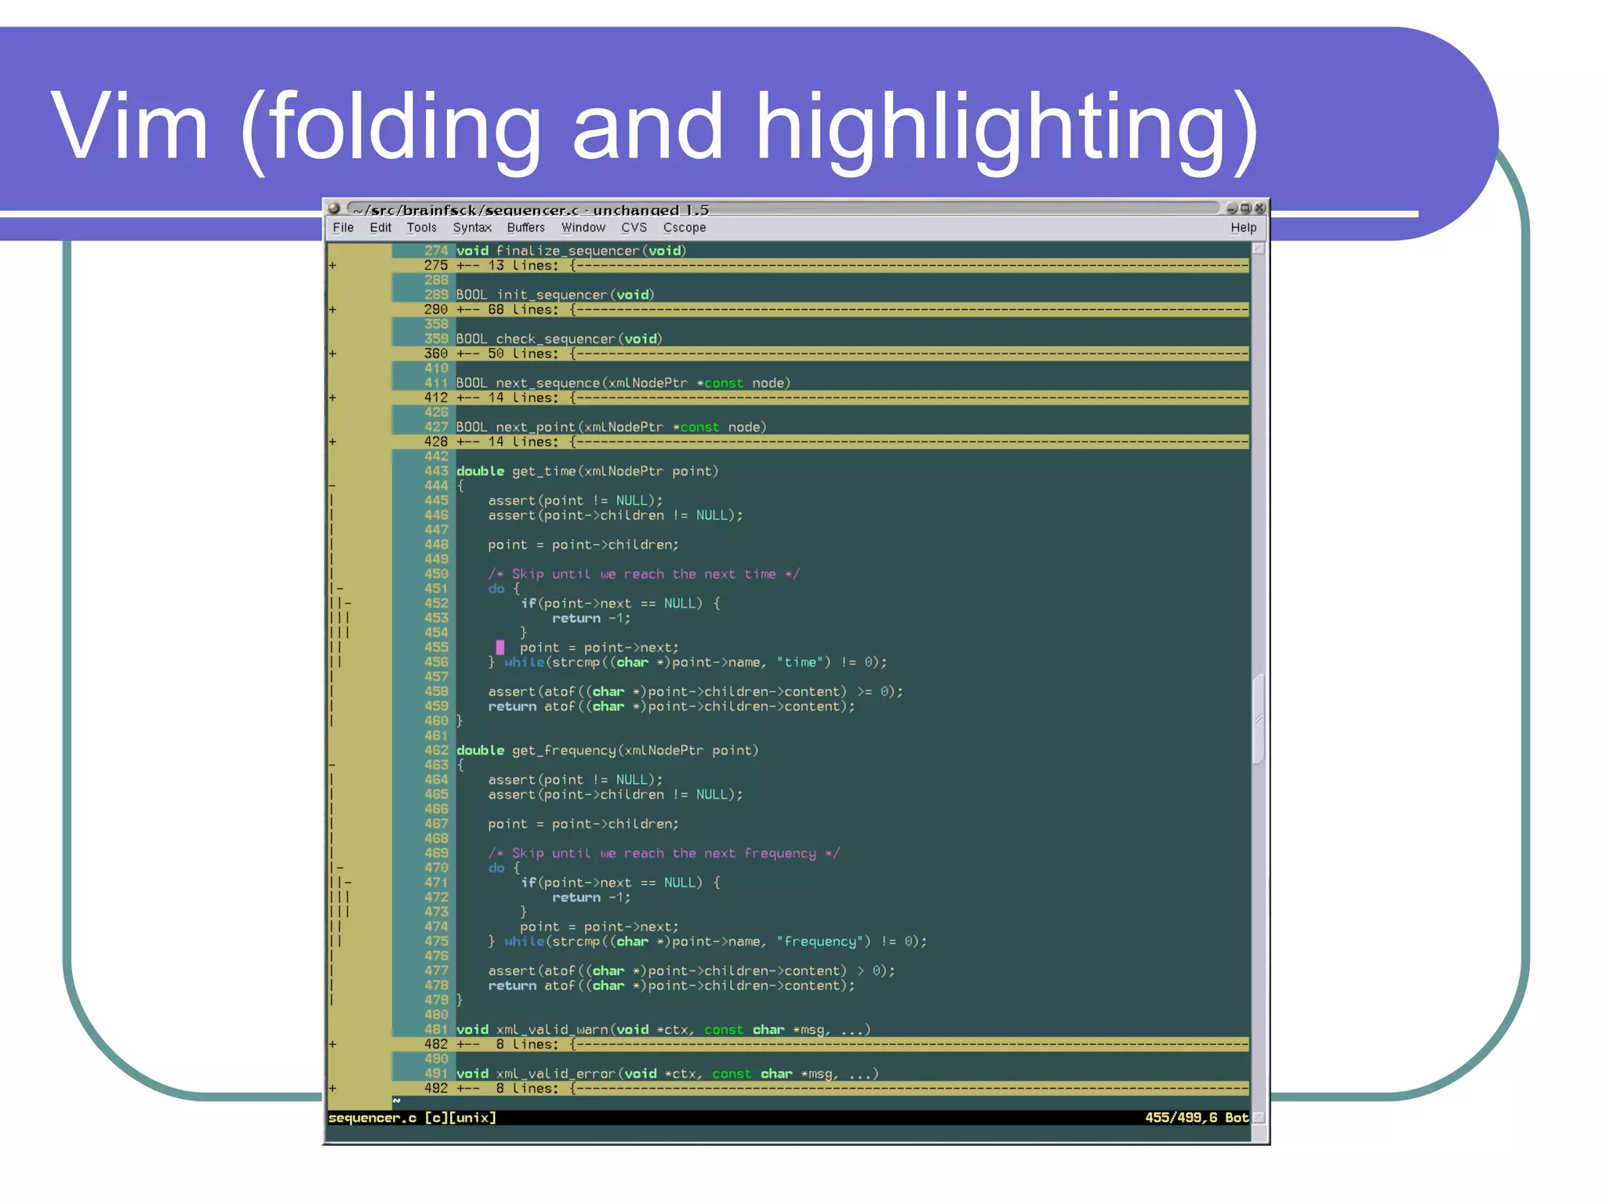This screenshot has height=1204, width=1606.
Task: Click the scrollbar down arrow at bottom
Action: pyautogui.click(x=1259, y=1117)
